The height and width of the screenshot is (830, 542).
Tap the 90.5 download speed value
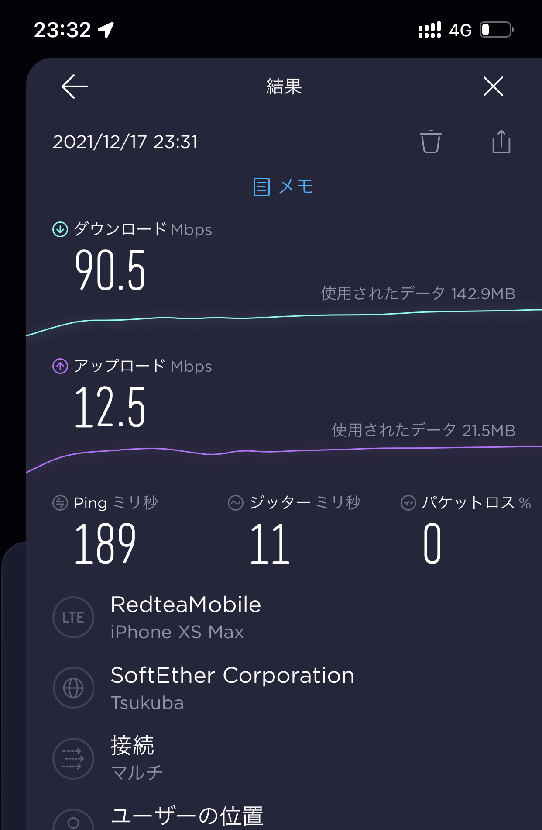point(110,271)
